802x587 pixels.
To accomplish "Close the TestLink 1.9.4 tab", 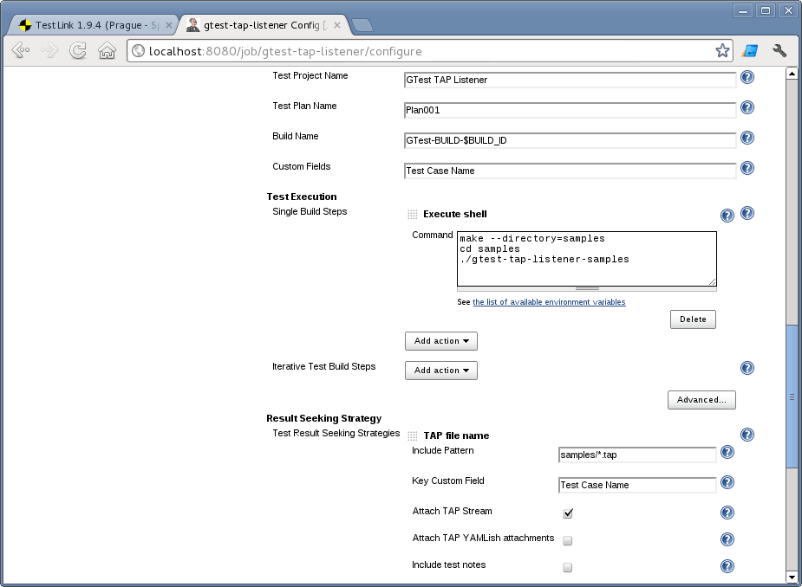I will pos(169,25).
